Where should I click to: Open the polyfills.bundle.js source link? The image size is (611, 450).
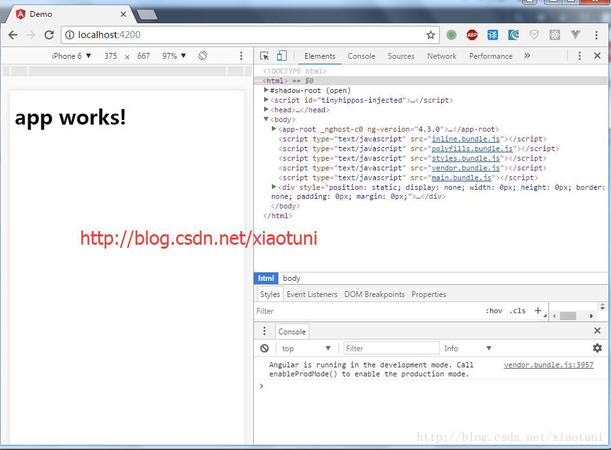[x=472, y=149]
